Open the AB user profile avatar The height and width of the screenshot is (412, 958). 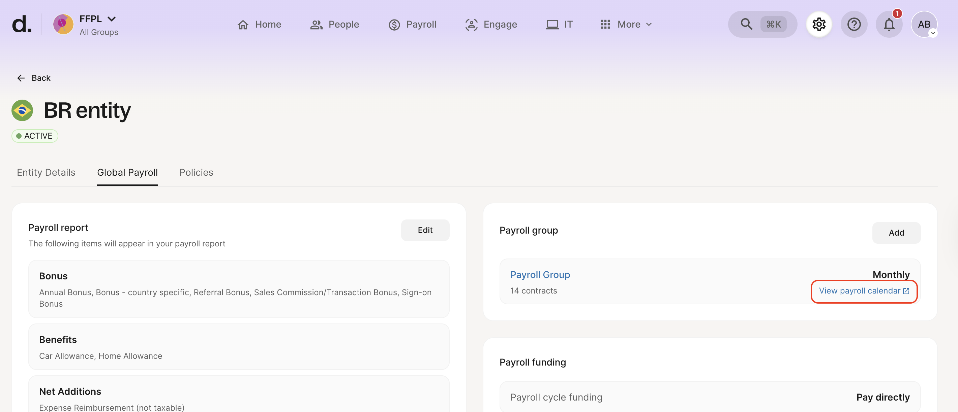[924, 24]
